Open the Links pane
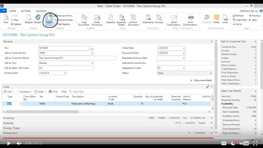Screen dimensions: 263x148 tap(225, 19)
